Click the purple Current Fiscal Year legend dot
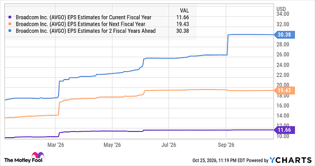The width and height of the screenshot is (315, 166). pyautogui.click(x=10, y=18)
